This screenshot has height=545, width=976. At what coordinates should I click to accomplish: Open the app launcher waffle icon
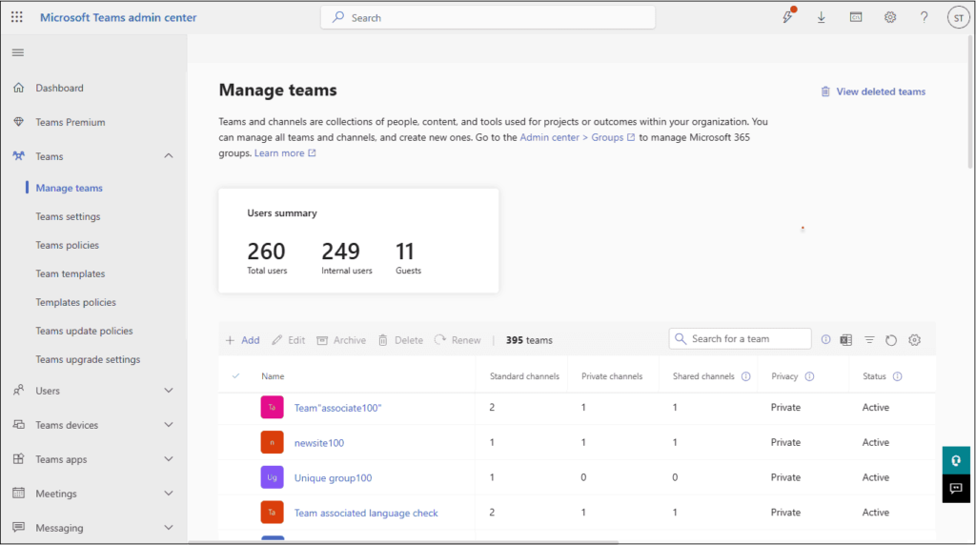17,17
